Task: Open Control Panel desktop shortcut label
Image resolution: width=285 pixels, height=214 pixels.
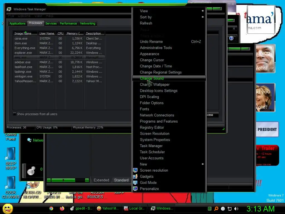Action: click(x=11, y=137)
